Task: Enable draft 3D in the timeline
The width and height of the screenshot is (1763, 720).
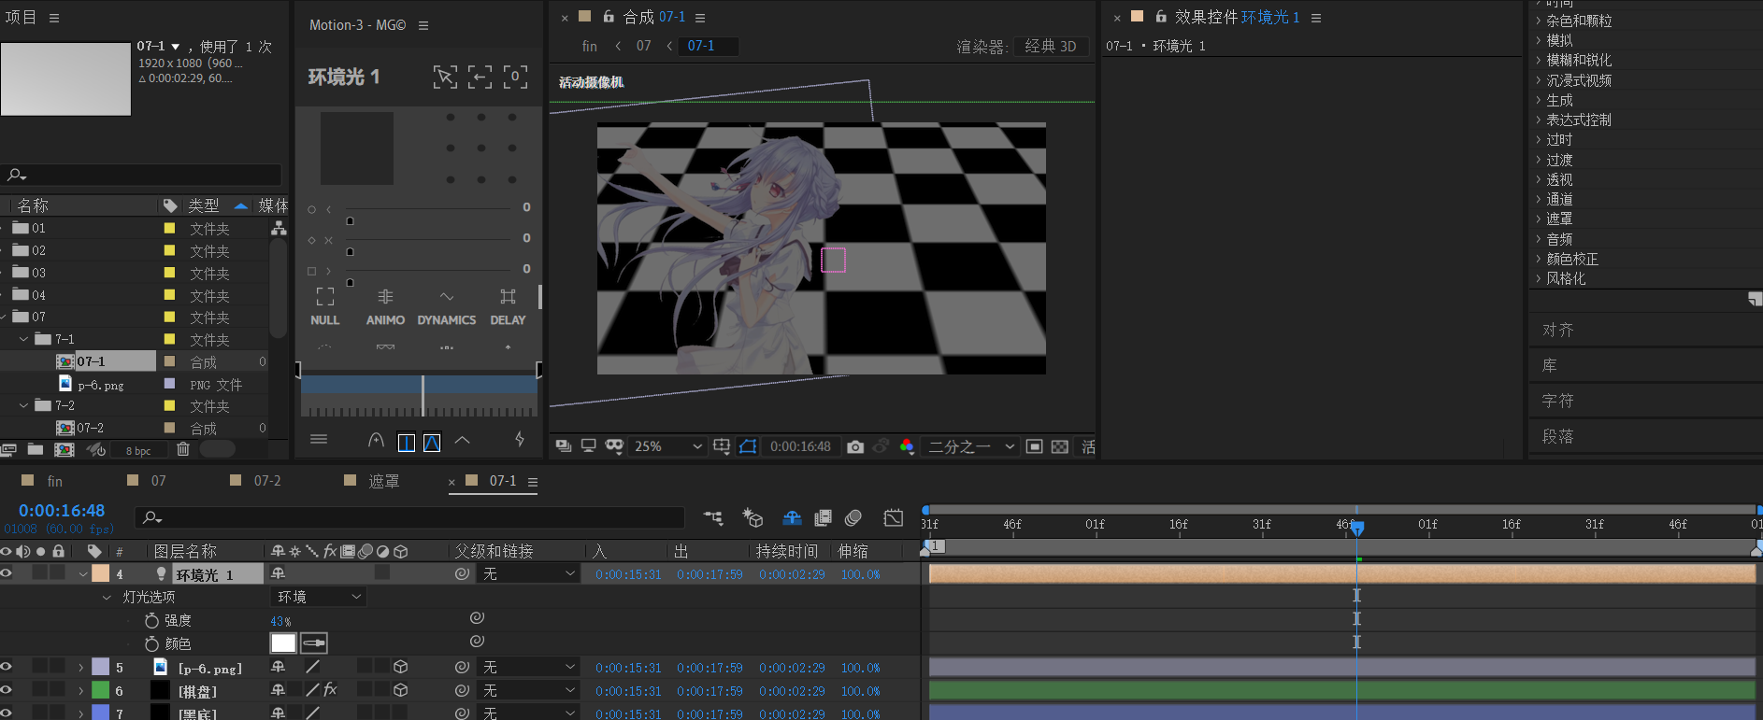Action: (x=752, y=517)
